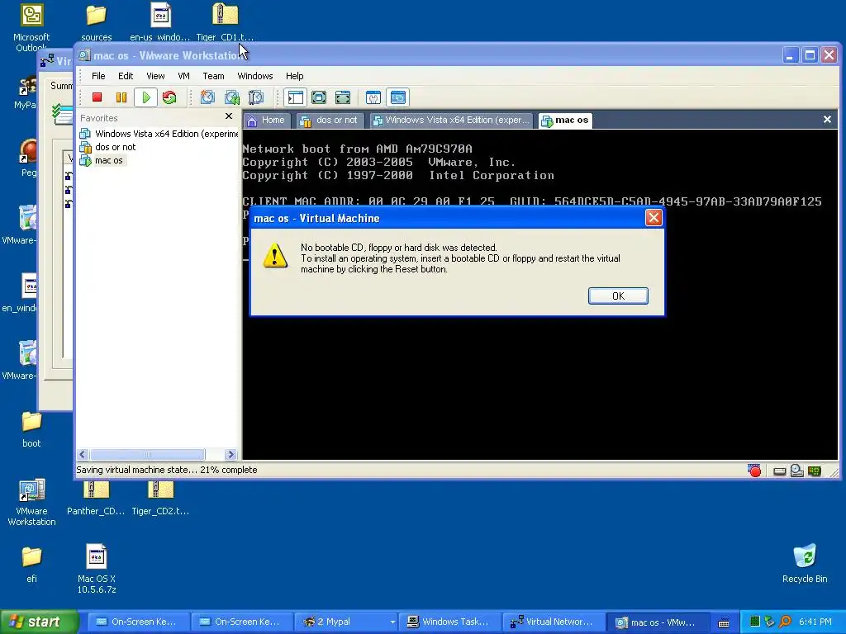Open the View menu

(x=155, y=76)
